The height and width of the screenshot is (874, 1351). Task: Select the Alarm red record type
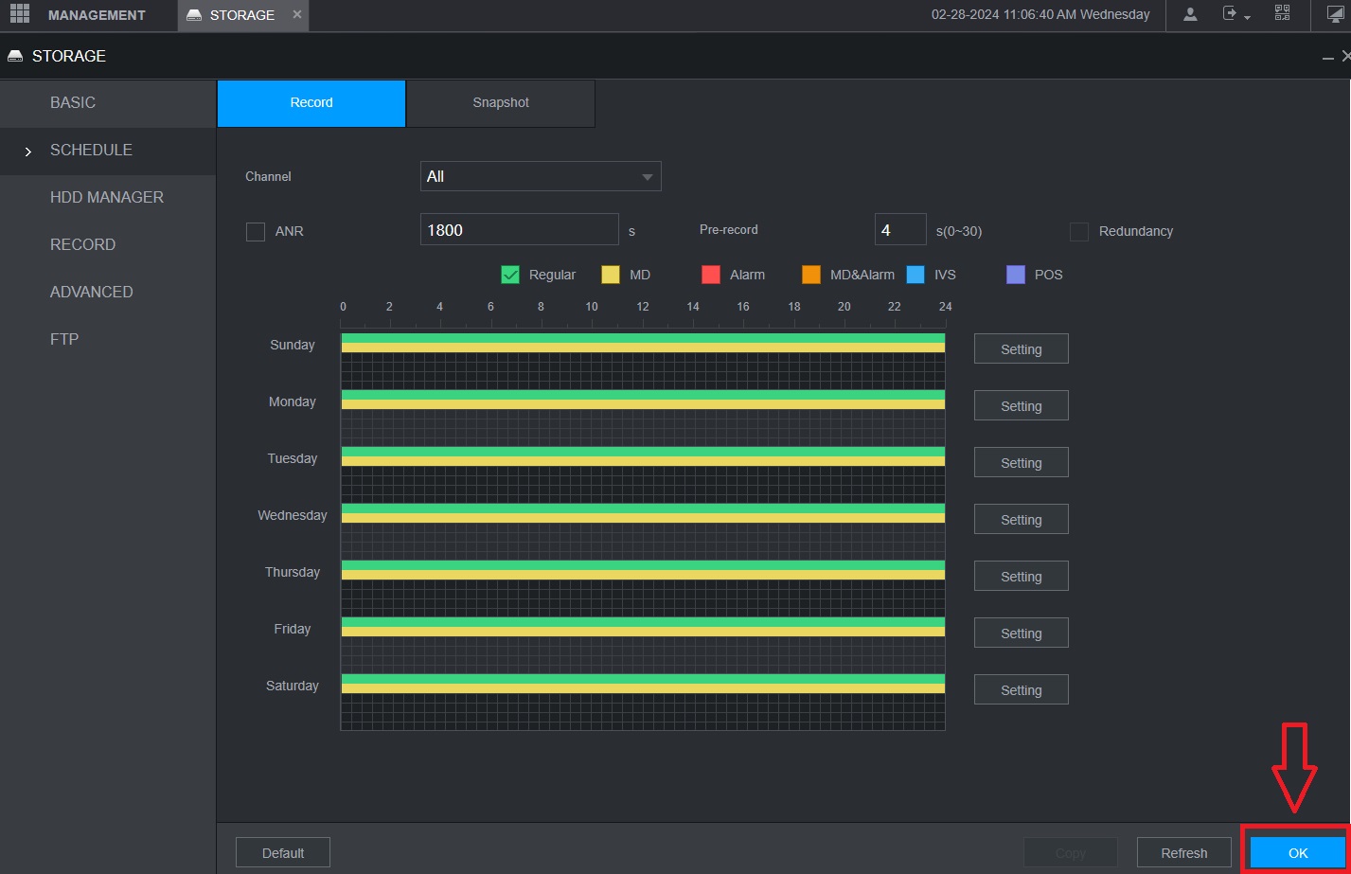711,275
